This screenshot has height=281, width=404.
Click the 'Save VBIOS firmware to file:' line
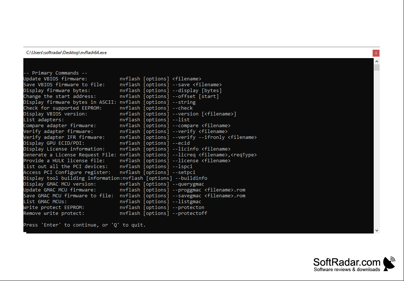click(123, 85)
